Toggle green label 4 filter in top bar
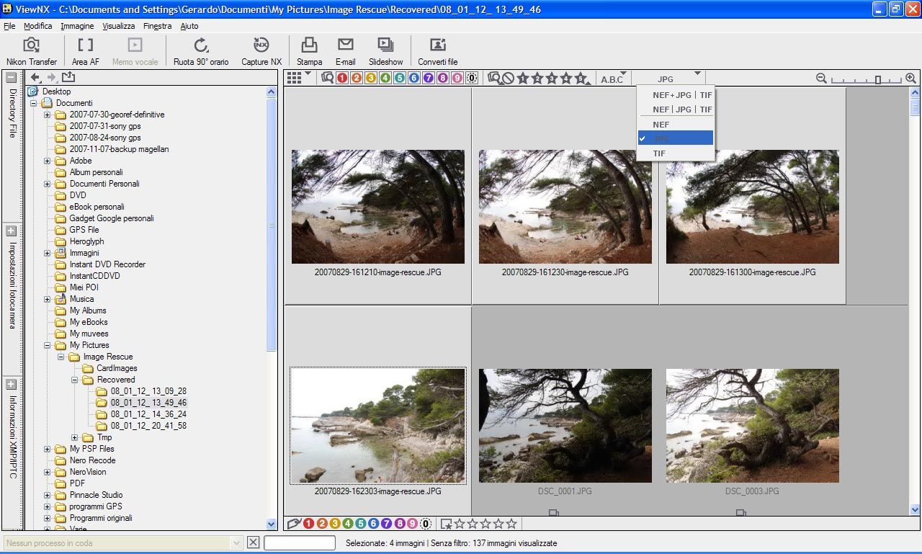 pos(385,79)
